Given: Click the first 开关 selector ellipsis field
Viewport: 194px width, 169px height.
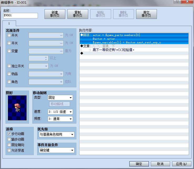Looking at the screenshot, I should [x=46, y=35].
